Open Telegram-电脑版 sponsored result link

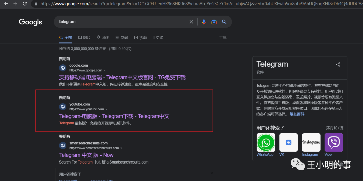(x=114, y=116)
